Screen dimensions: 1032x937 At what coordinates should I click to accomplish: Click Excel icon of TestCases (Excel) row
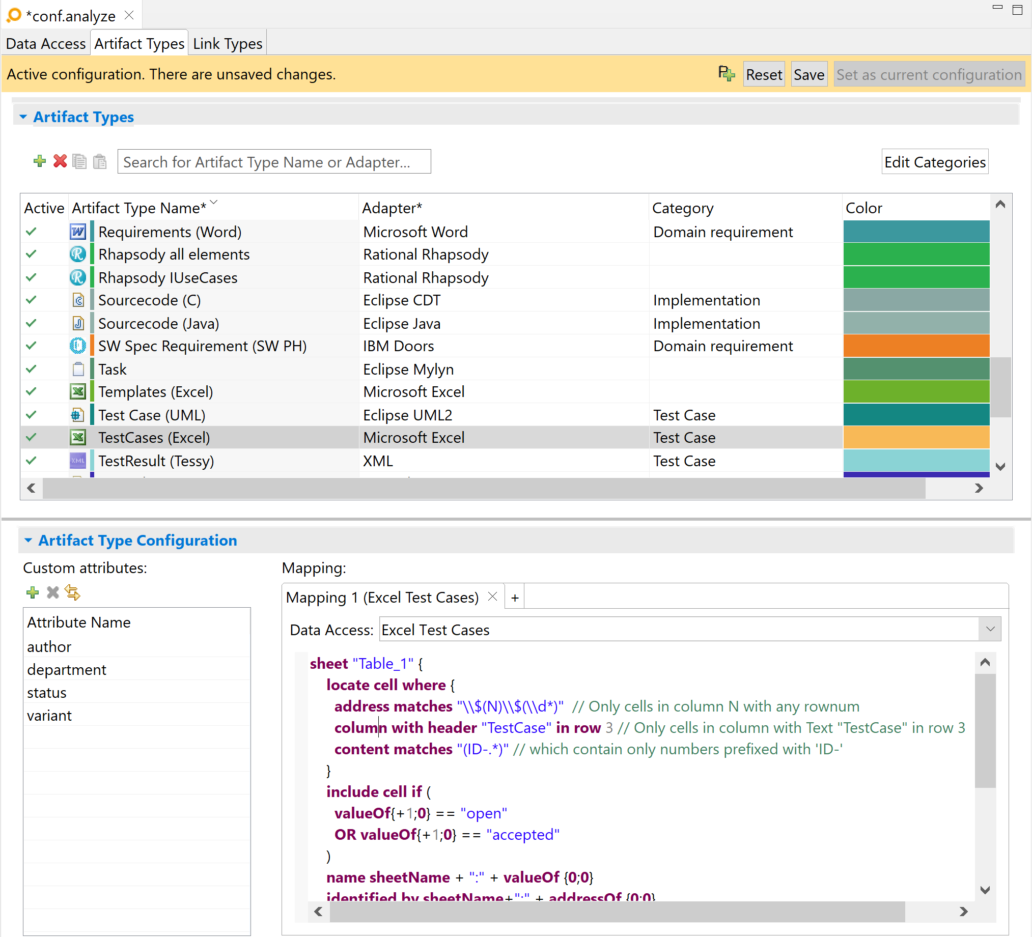78,438
